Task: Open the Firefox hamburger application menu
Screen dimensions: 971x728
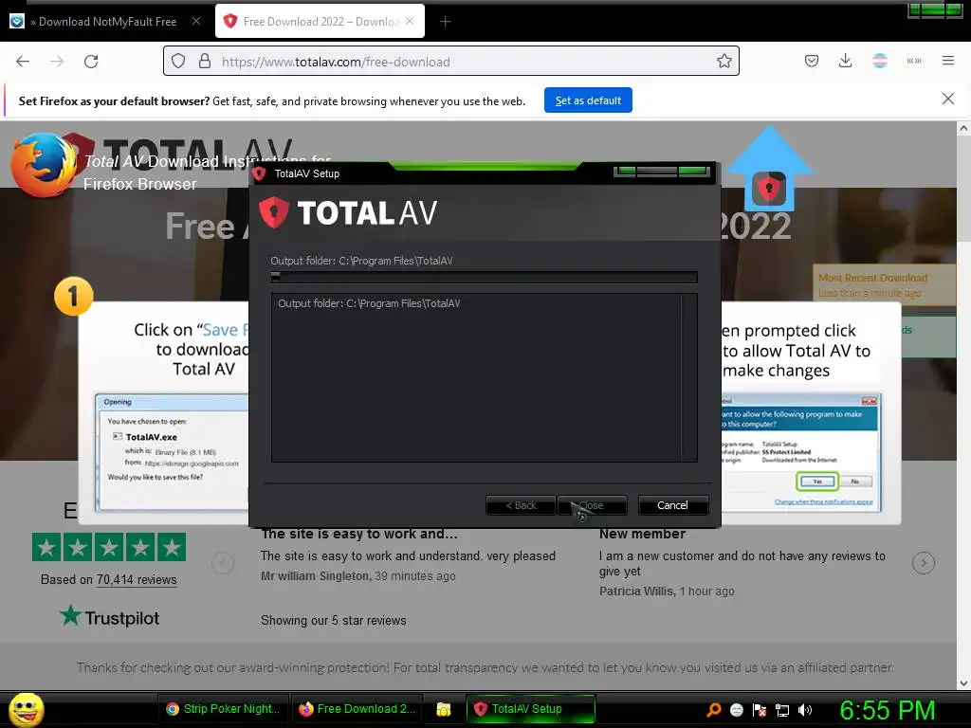Action: coord(948,61)
